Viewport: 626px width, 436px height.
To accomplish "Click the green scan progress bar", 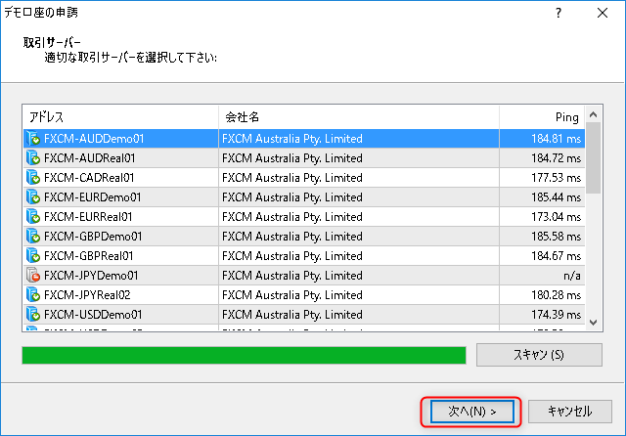I will (244, 355).
